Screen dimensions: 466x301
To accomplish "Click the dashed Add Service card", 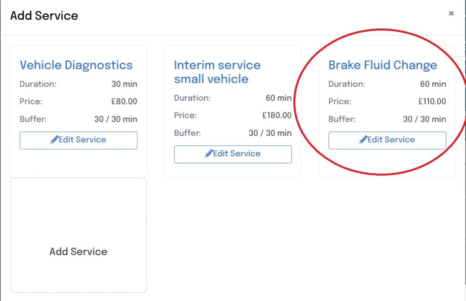I will [x=78, y=235].
